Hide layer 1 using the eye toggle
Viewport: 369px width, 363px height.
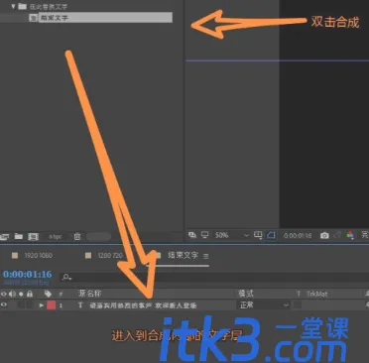(x=4, y=304)
